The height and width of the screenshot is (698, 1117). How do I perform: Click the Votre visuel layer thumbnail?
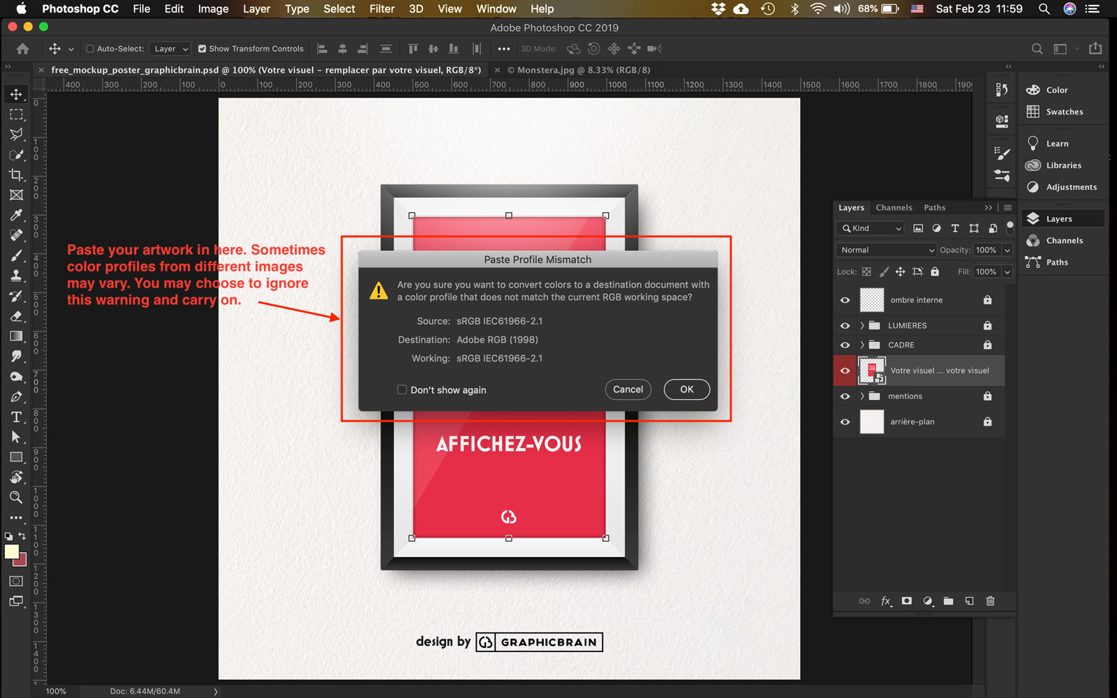click(872, 371)
